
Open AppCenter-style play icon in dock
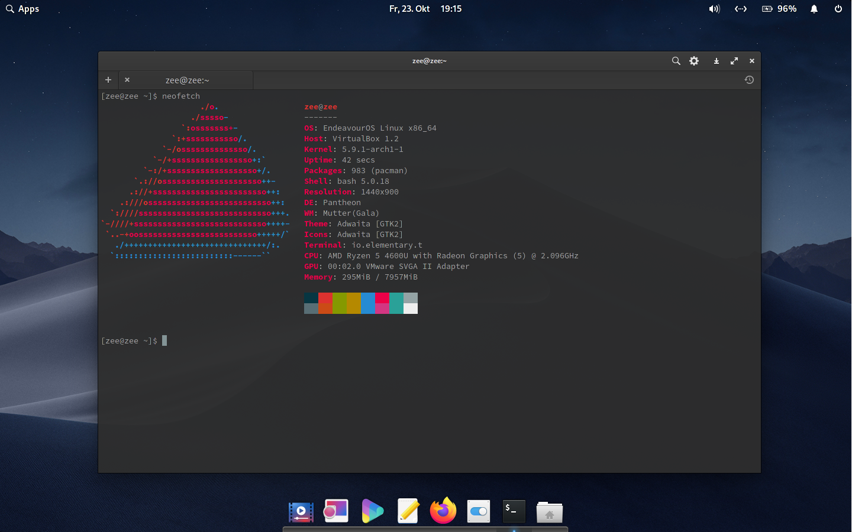click(372, 511)
